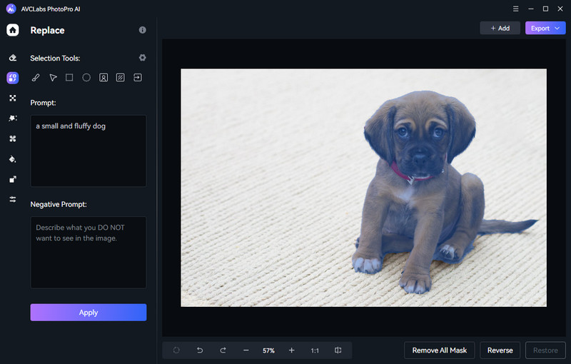
Task: Expand the Export dropdown arrow
Action: (557, 28)
